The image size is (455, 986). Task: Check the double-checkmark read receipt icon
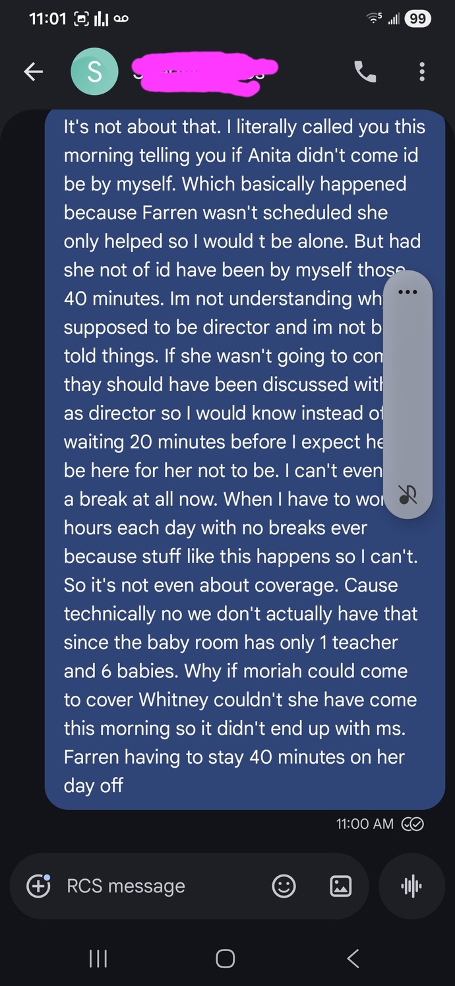[413, 824]
